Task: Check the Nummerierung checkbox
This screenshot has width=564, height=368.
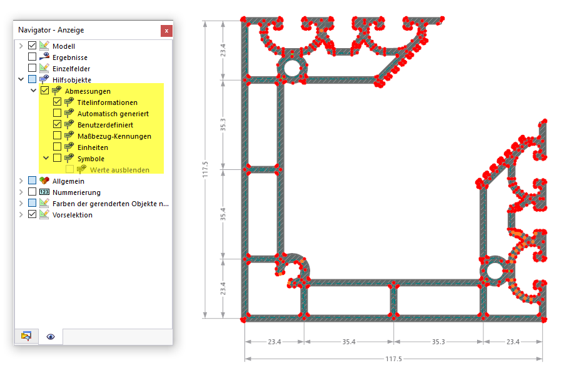Action: (x=32, y=192)
